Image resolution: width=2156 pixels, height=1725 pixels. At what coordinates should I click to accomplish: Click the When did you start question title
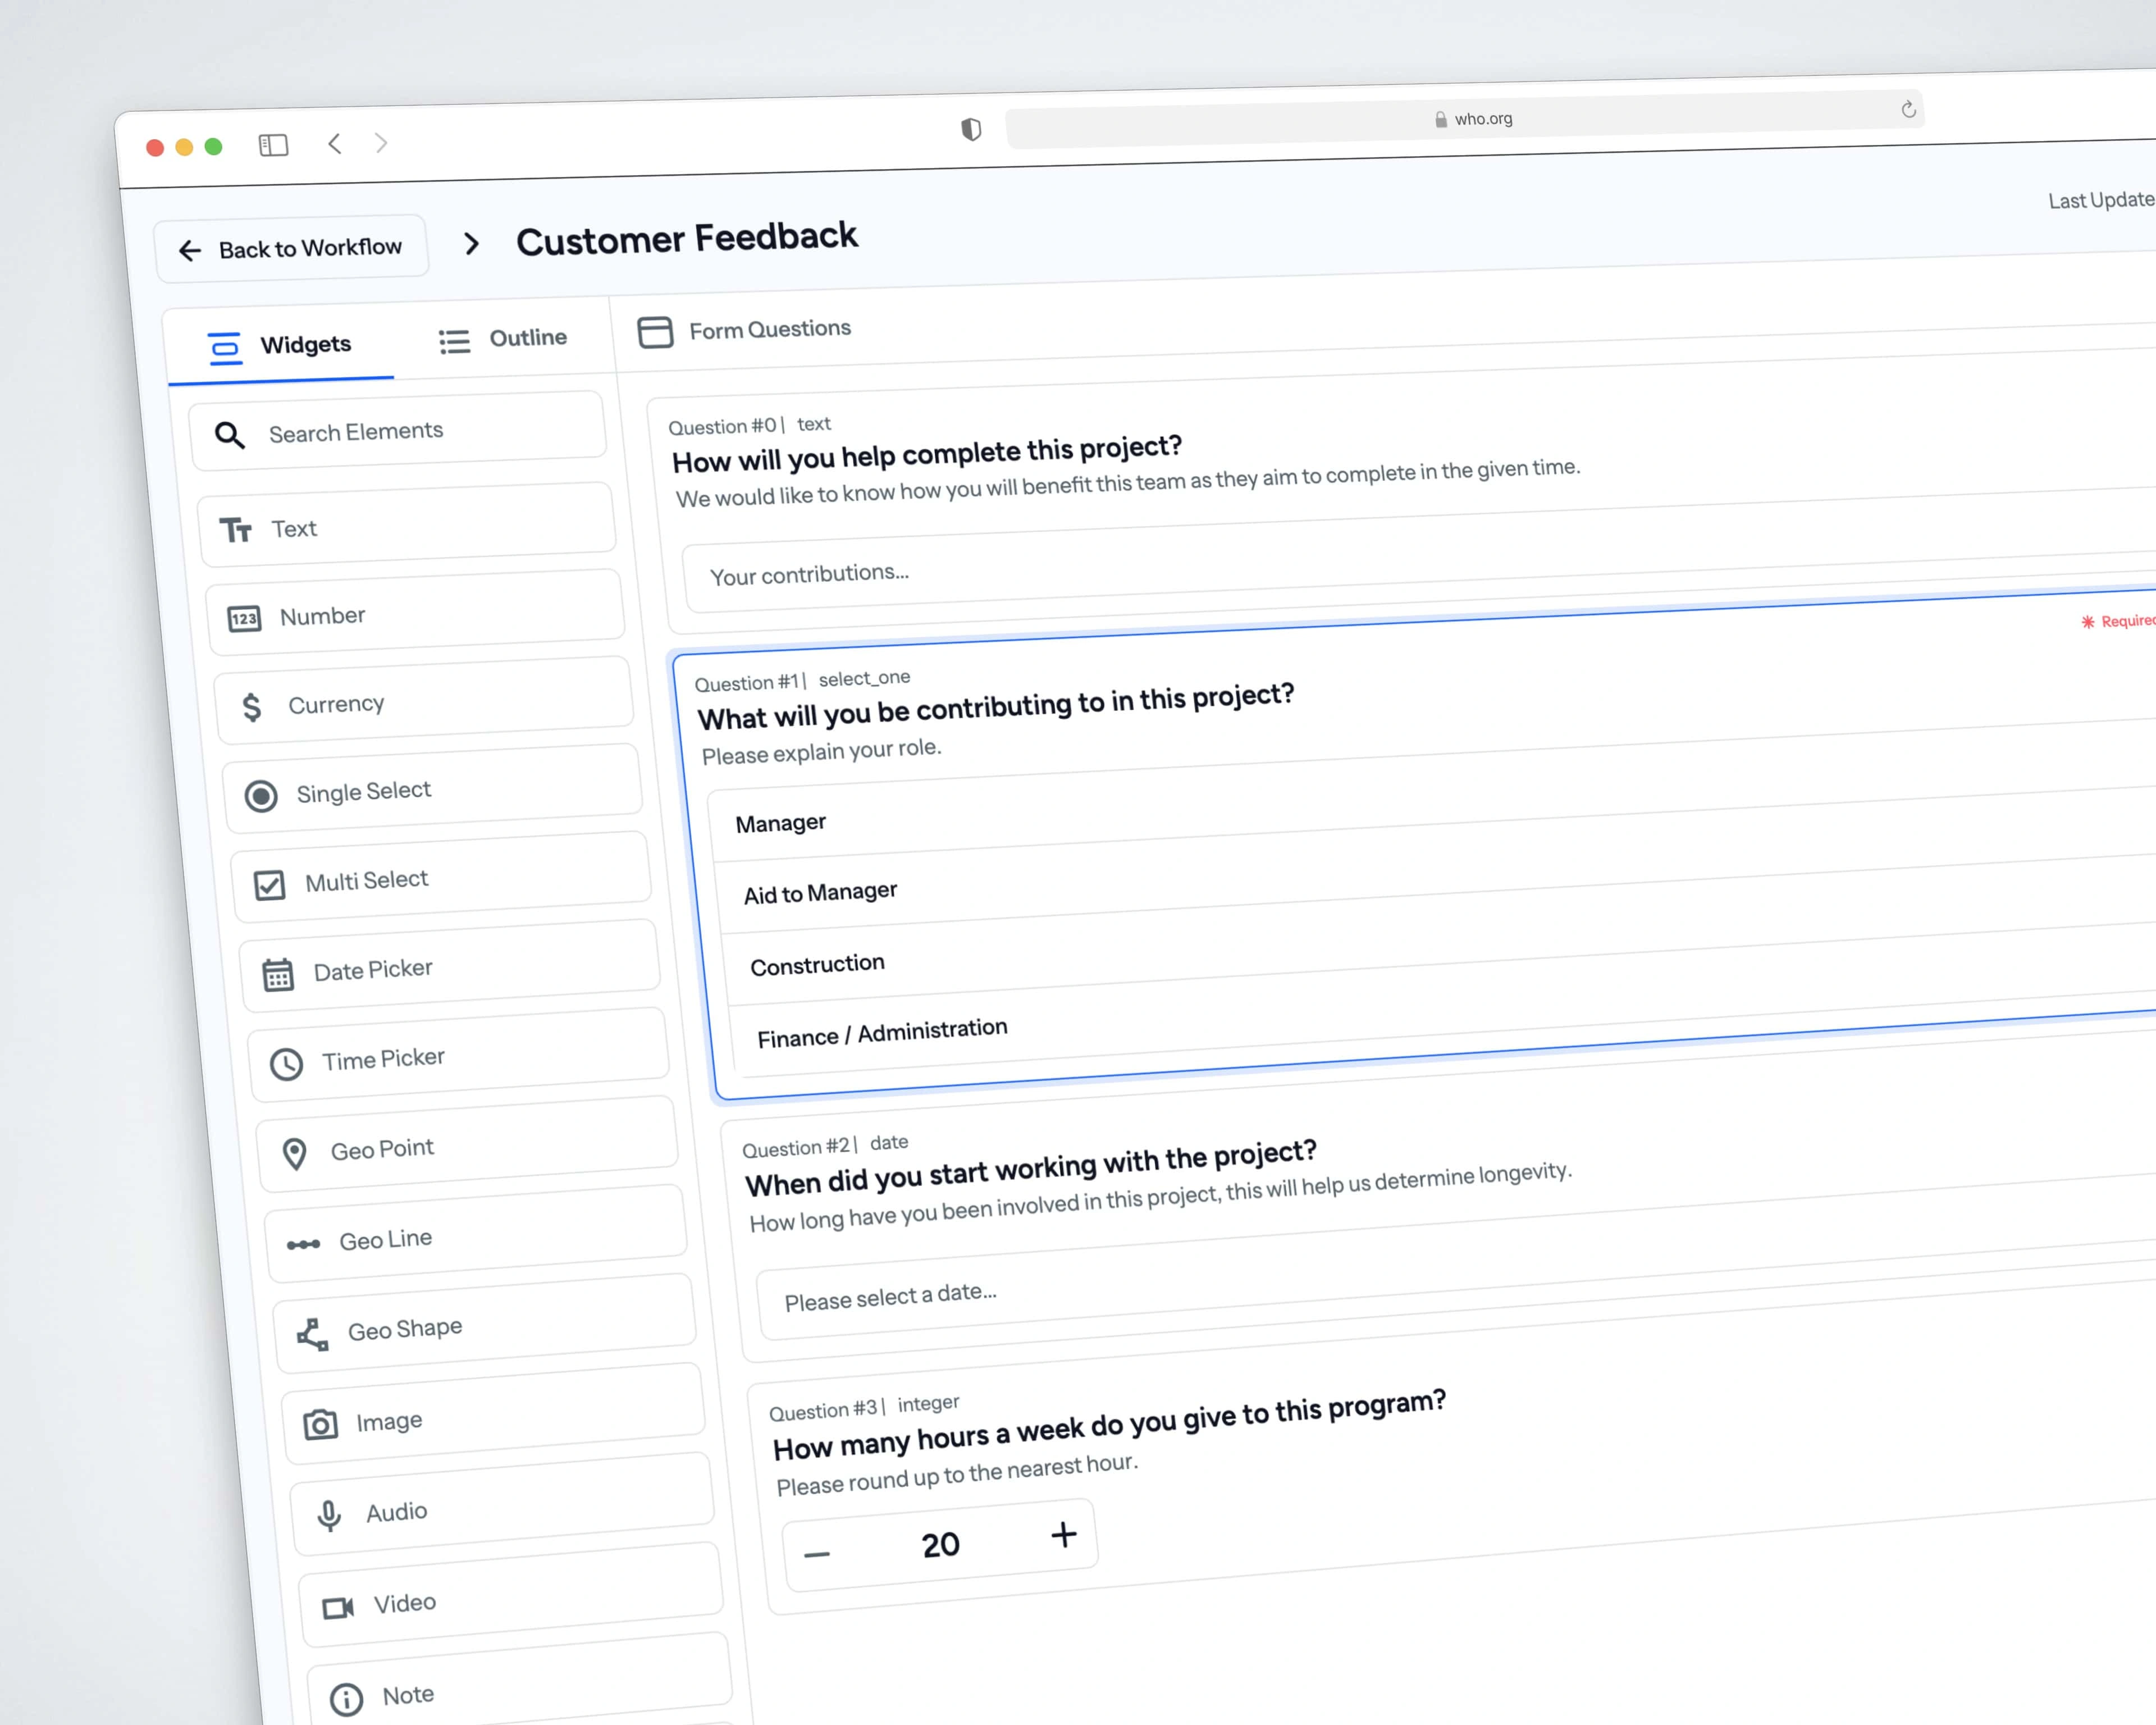click(1030, 1167)
